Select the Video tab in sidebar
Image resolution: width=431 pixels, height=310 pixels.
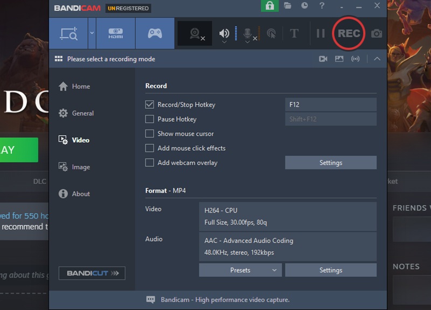coord(74,140)
